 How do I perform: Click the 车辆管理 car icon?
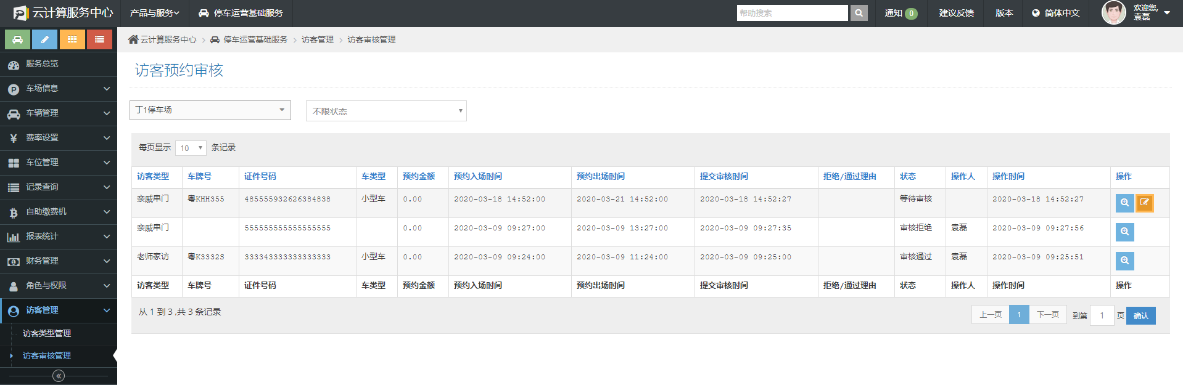pos(14,113)
